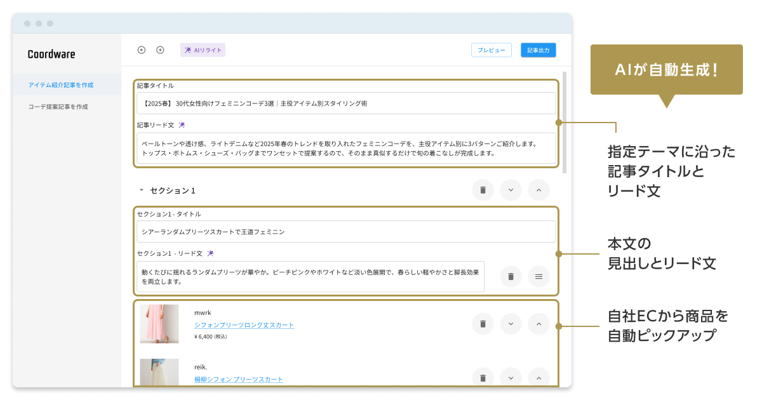Click the reik. brand name text

point(201,367)
